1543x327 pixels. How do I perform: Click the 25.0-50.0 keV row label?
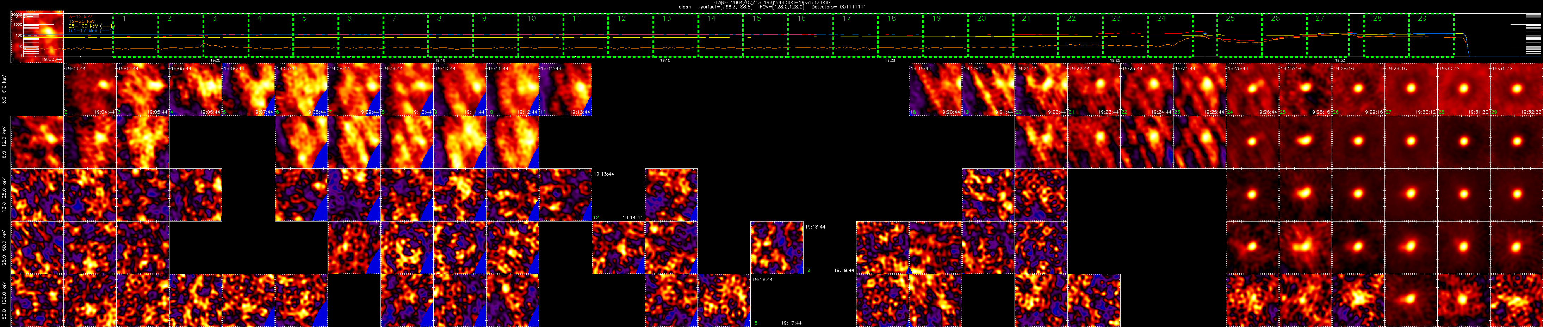click(4, 247)
